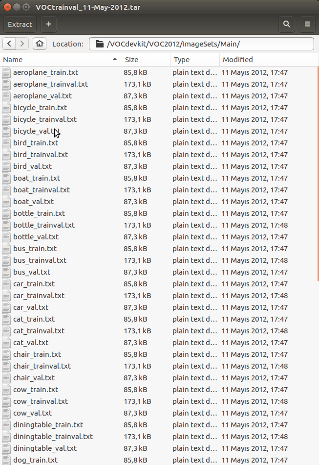Image resolution: width=319 pixels, height=465 pixels.
Task: Click the back navigation arrow
Action: pyautogui.click(x=9, y=43)
